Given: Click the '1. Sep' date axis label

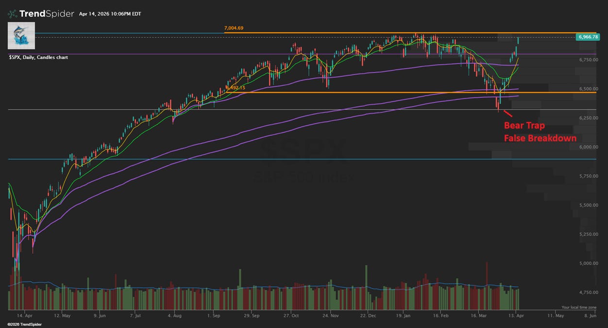Looking at the screenshot, I should coord(214,315).
